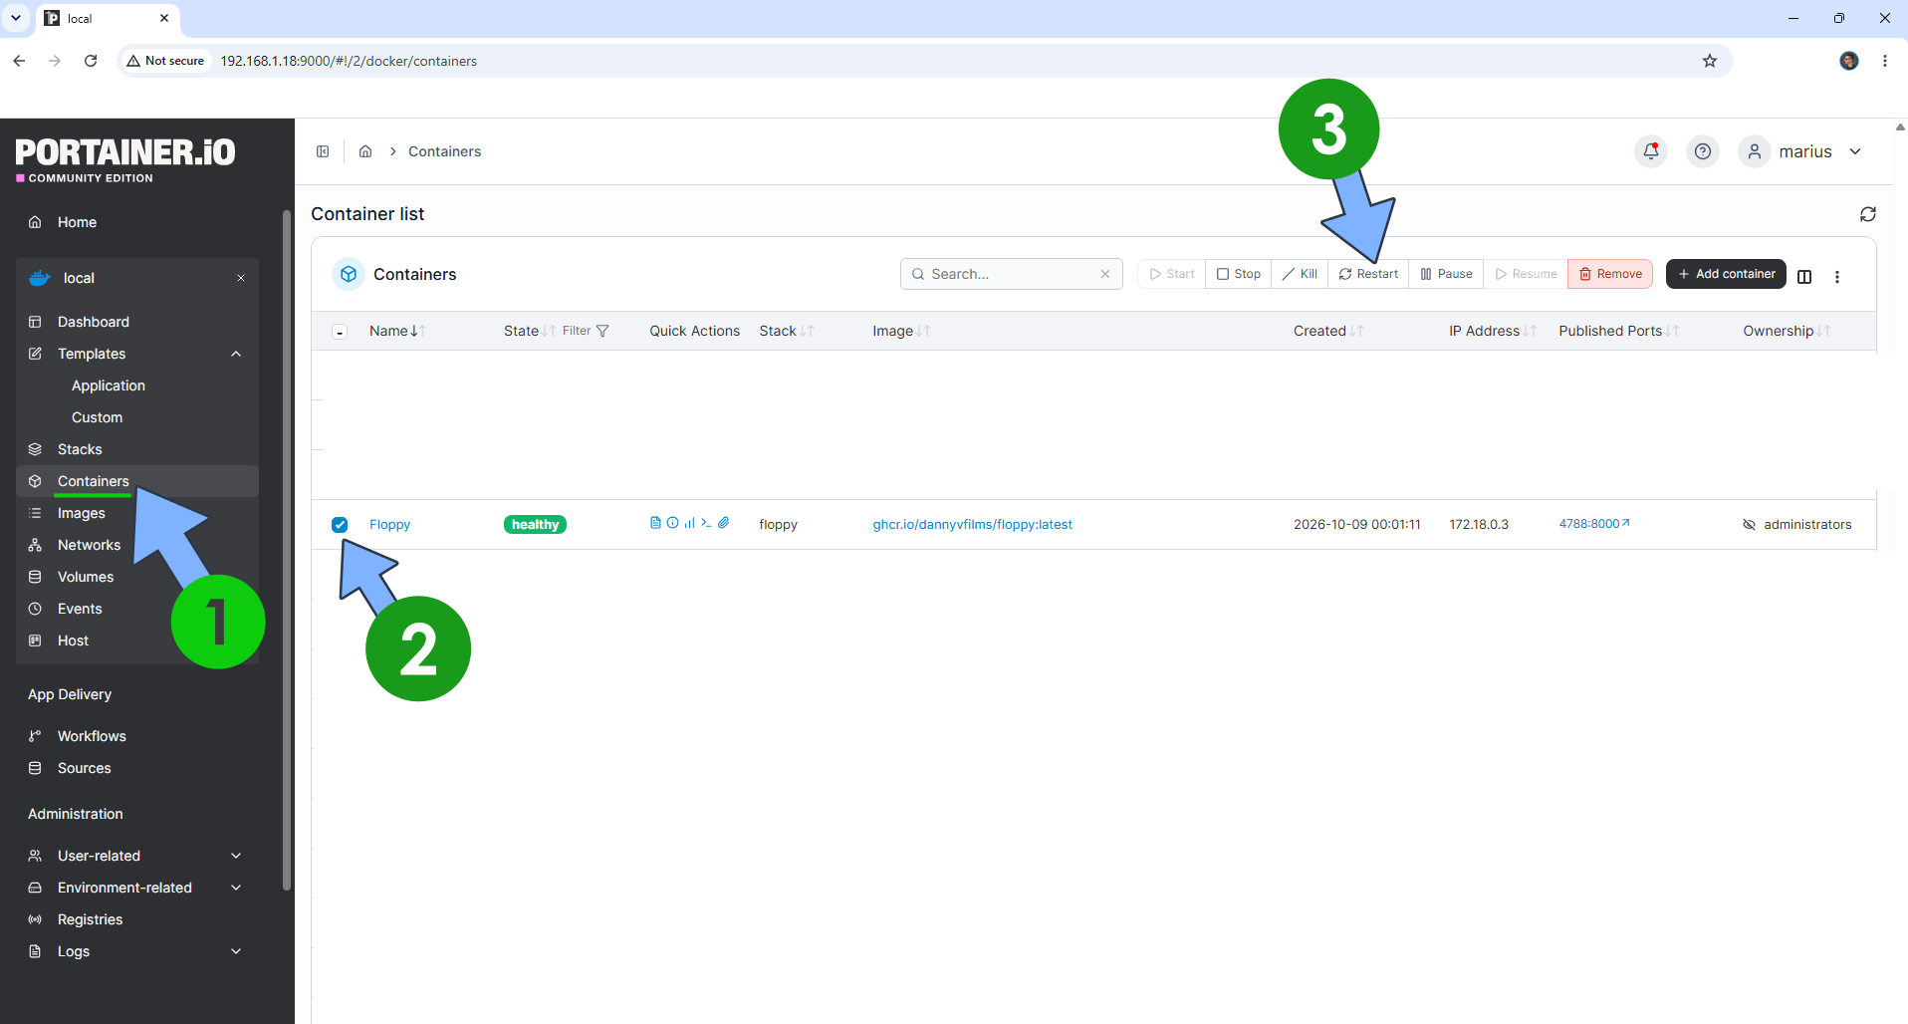Open the Floppy container inspect quick action
This screenshot has width=1908, height=1024.
click(x=672, y=523)
